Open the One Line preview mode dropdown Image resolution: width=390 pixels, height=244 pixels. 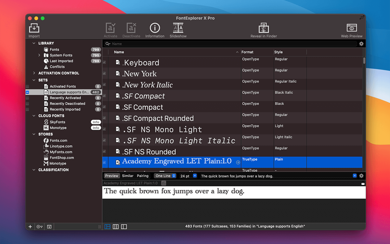click(165, 176)
